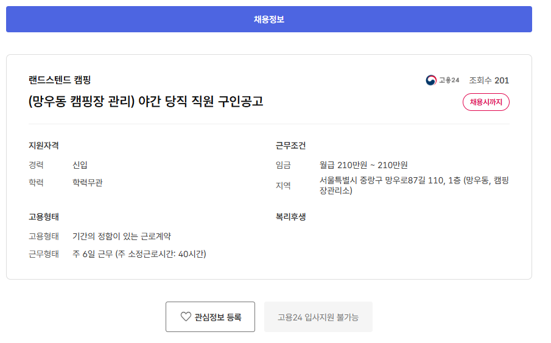
Task: Click the 학력무관 education value
Action: pos(88,182)
